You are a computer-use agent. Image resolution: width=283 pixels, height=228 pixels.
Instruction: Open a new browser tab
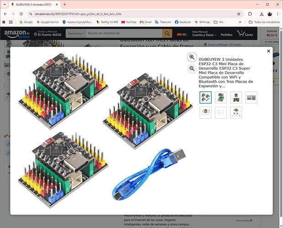(65, 5)
